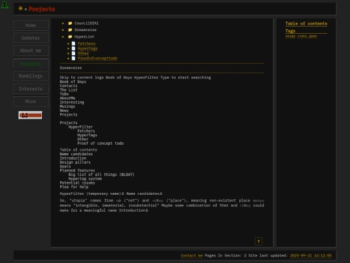Click the Contacts text line
Screen dimensions: 350x263
click(69, 86)
